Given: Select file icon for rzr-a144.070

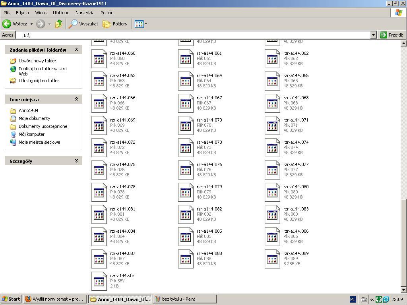Looking at the screenshot, I should pyautogui.click(x=186, y=126).
